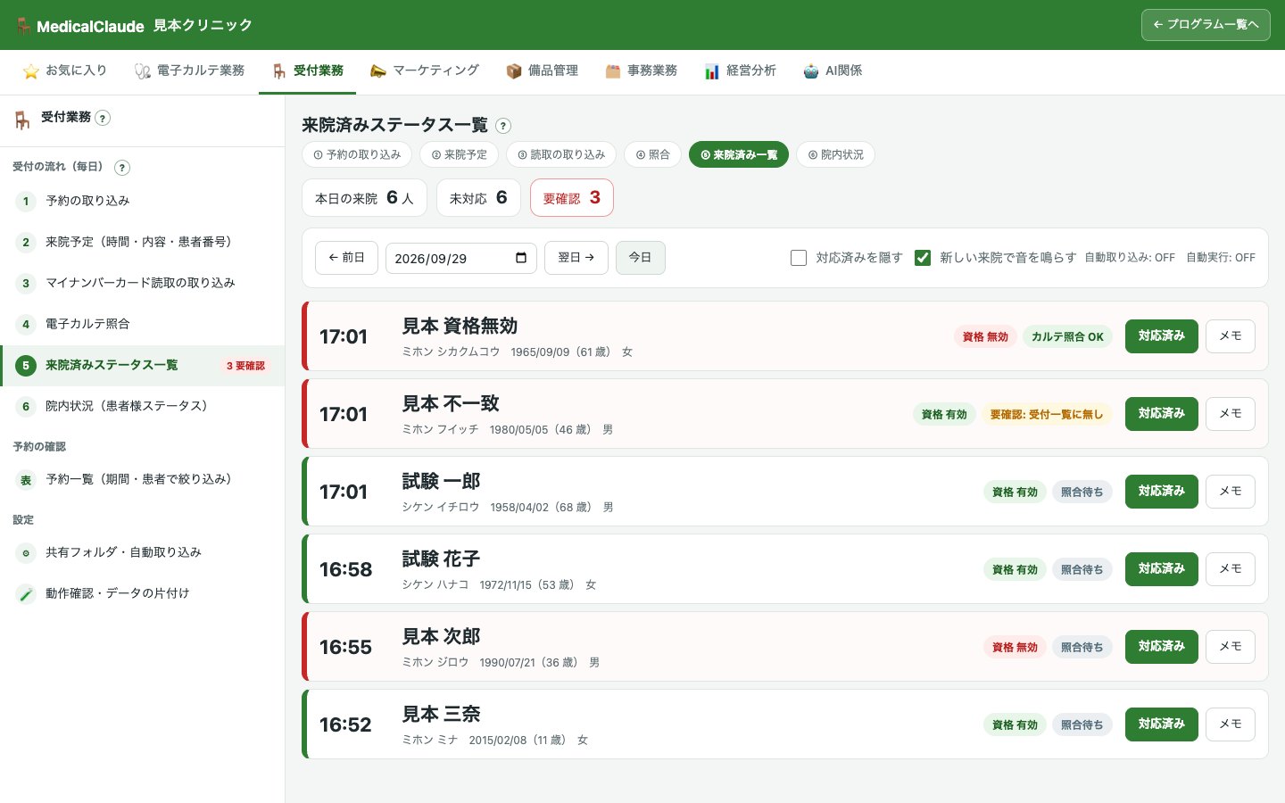The height and width of the screenshot is (803, 1285).
Task: Open help icon beside 来院済みステータス一覧 title
Action: 503,126
